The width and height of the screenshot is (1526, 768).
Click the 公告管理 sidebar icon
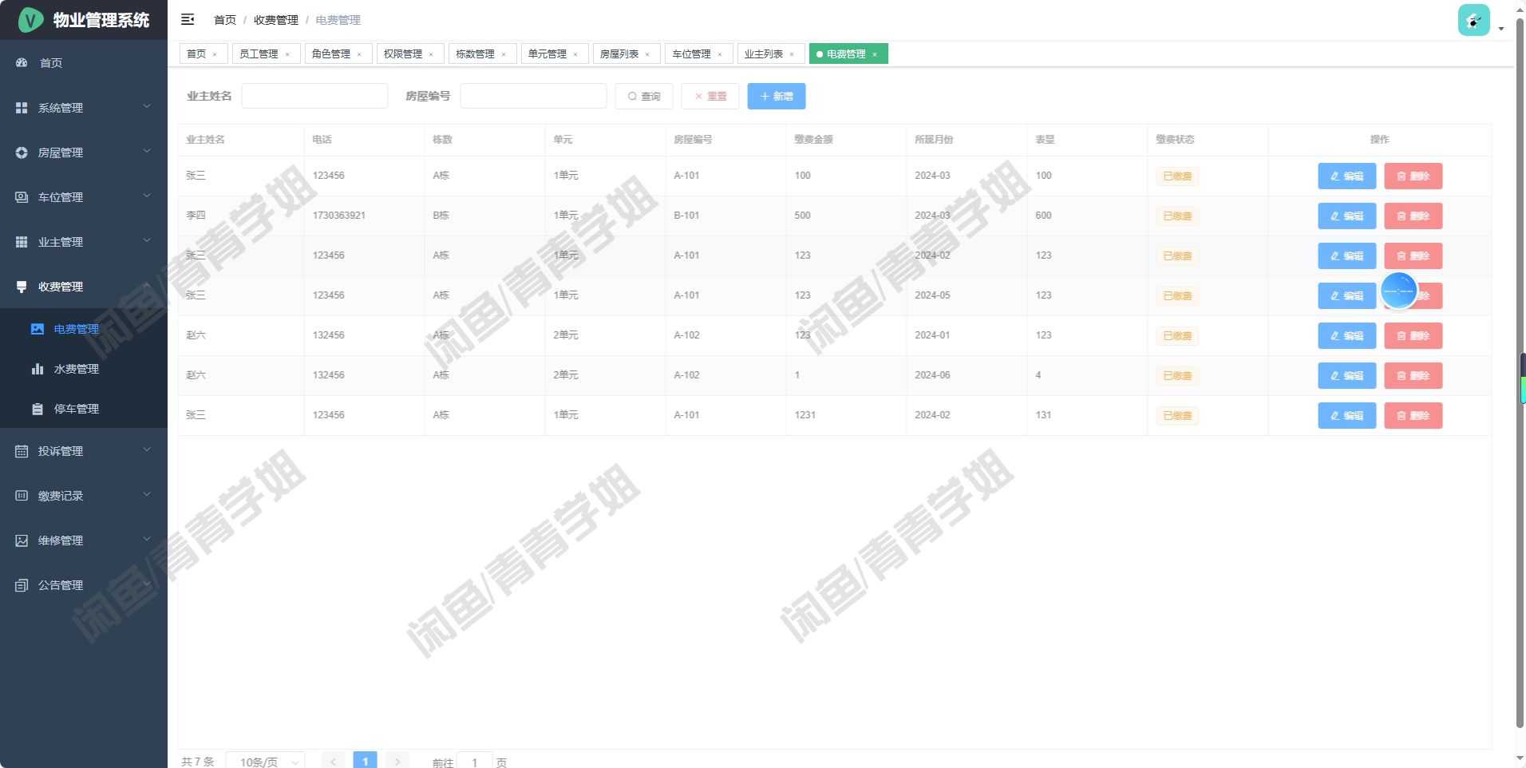[22, 585]
